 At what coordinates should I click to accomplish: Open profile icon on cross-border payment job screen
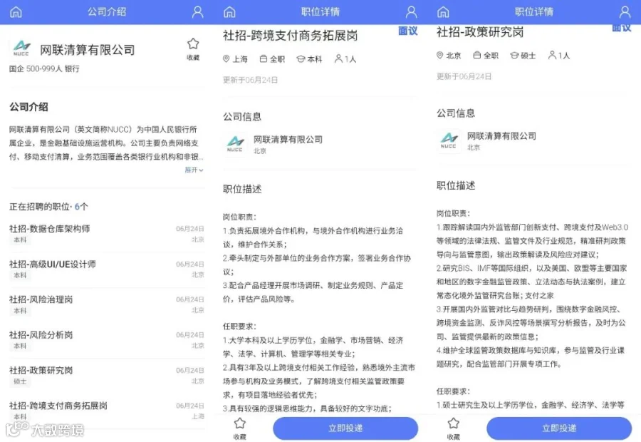coord(411,12)
